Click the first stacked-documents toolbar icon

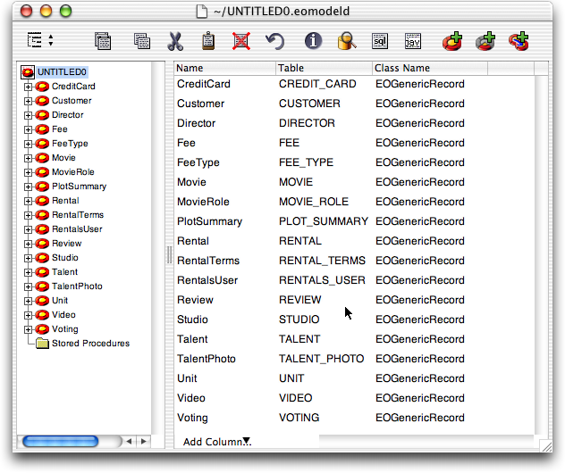103,41
